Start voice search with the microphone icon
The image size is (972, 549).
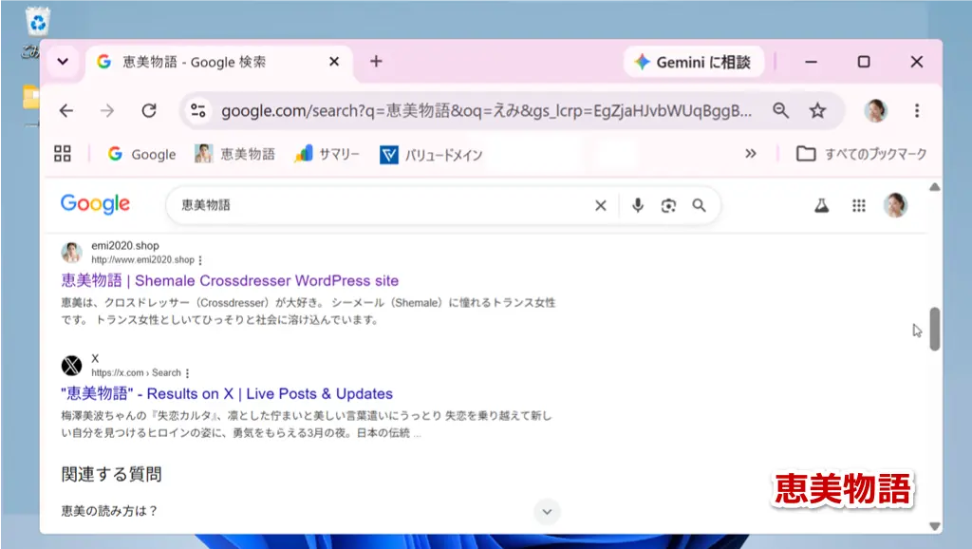[x=637, y=205]
